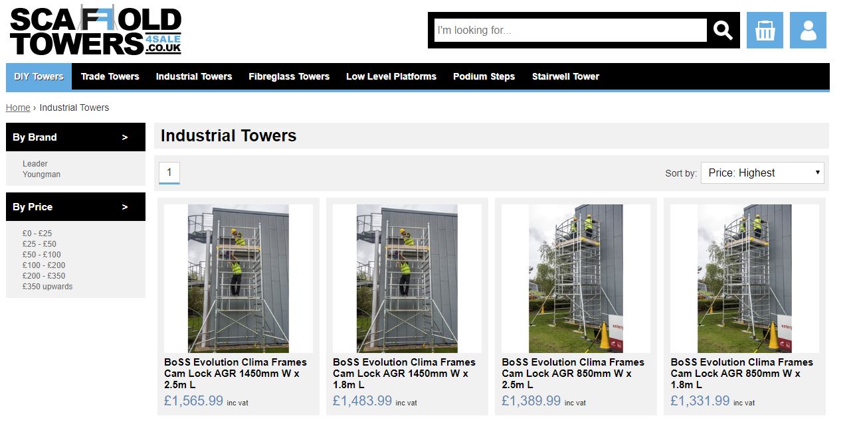Open the £1,565.99 tower product thumbnail
The width and height of the screenshot is (859, 422).
(239, 278)
